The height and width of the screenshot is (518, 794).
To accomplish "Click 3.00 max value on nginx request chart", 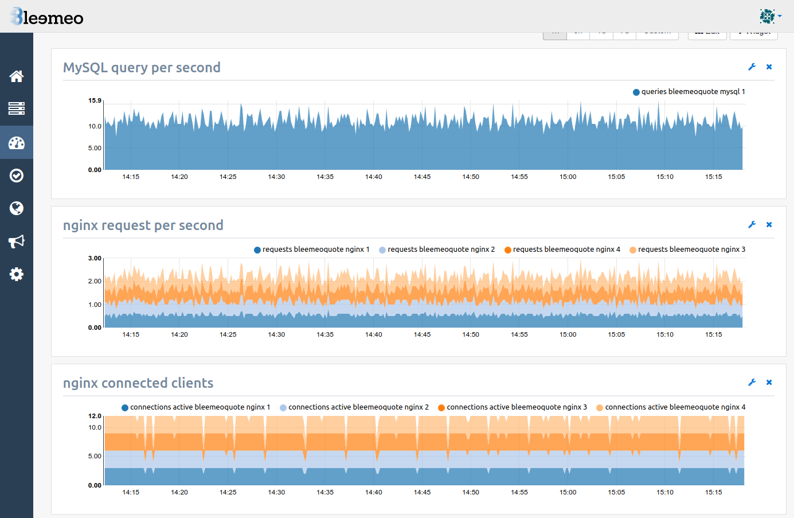I will pyautogui.click(x=95, y=258).
